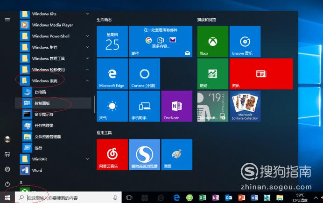Open Settings gear in Start rail

click(7, 169)
